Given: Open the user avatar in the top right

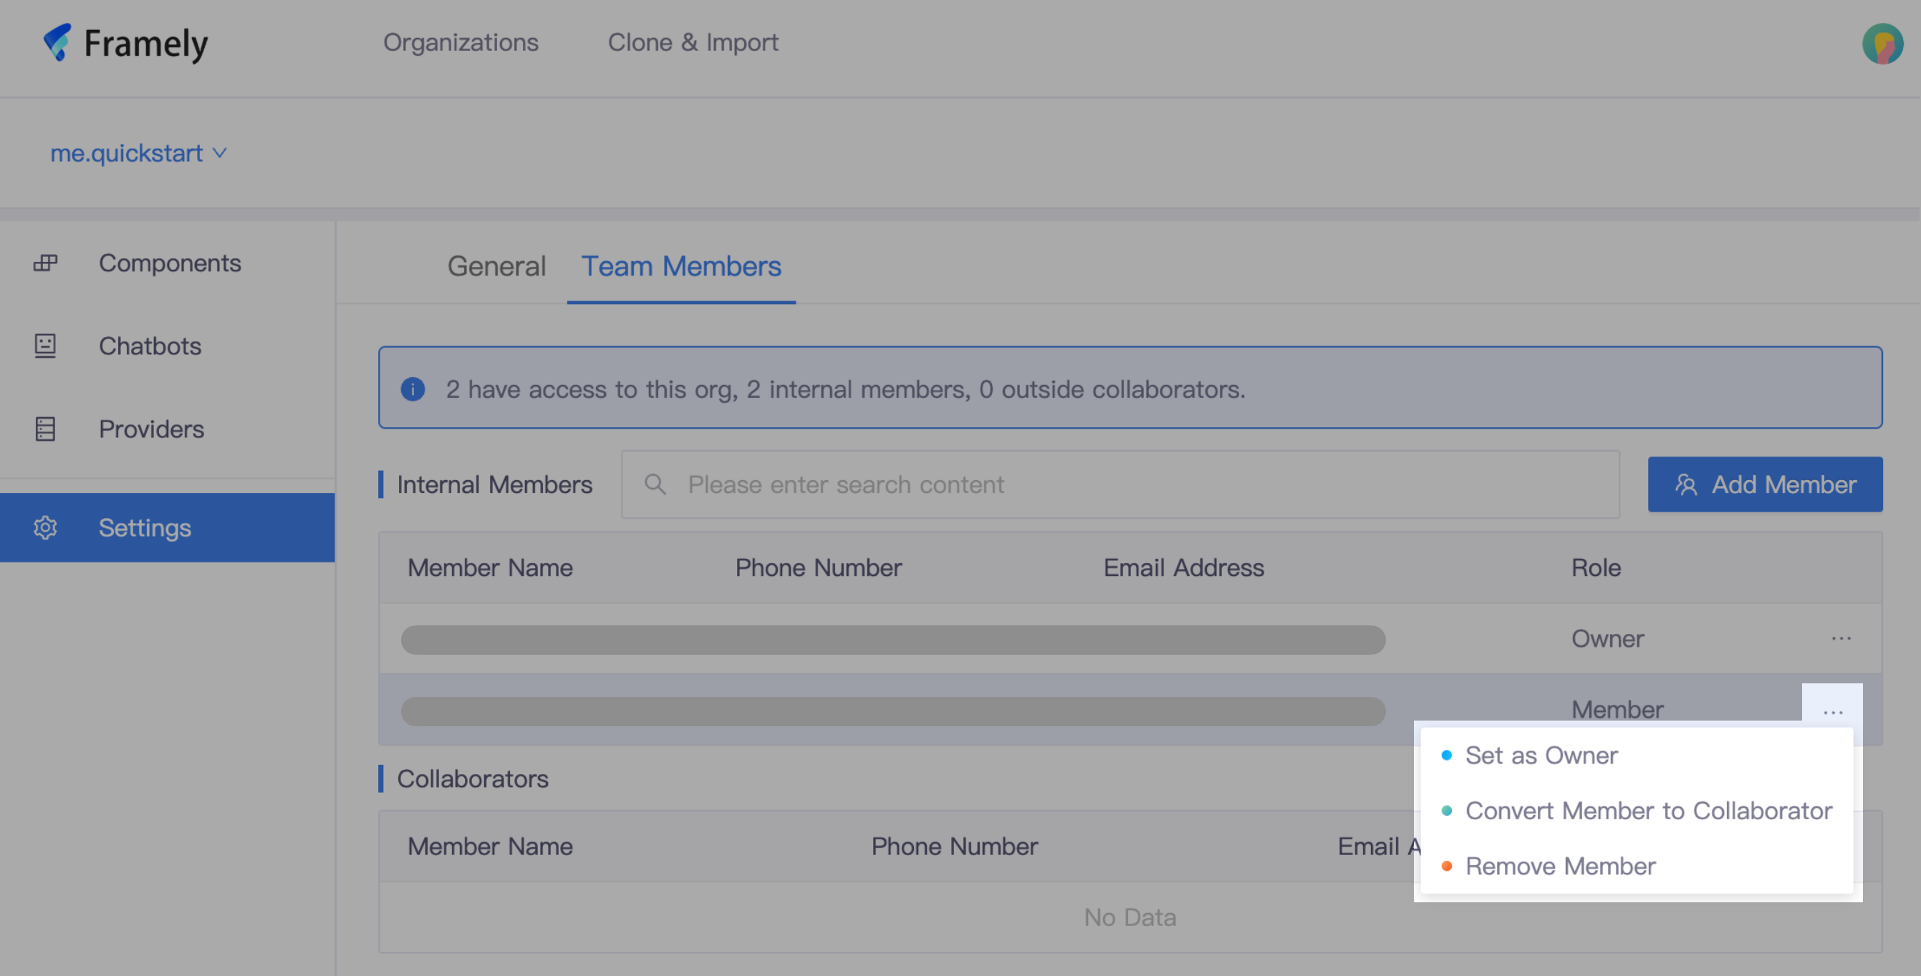Looking at the screenshot, I should coord(1882,44).
